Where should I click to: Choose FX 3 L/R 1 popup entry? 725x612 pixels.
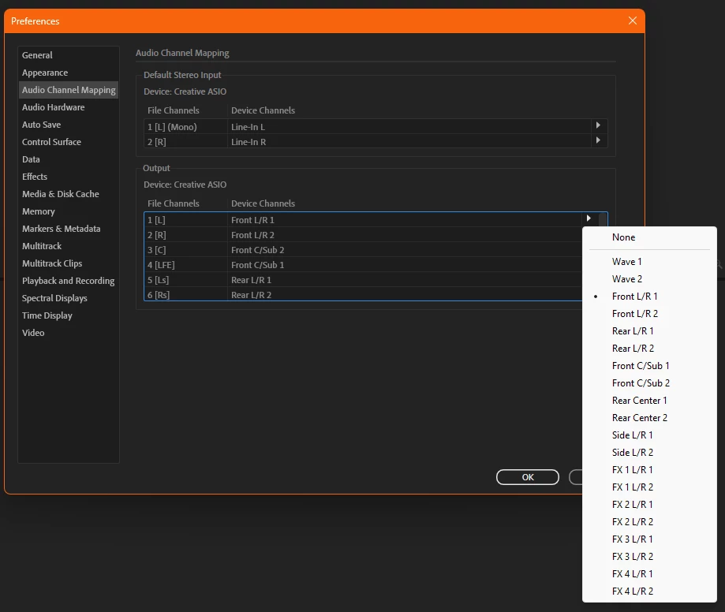point(649,539)
